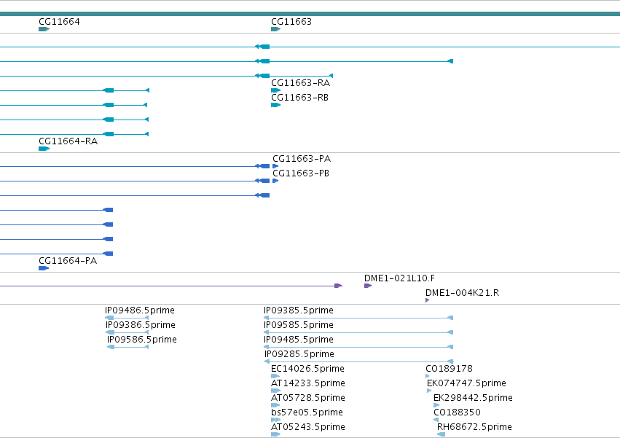Click the CG11664-PA protein label
Viewport: 620px width, 438px height.
[68, 261]
